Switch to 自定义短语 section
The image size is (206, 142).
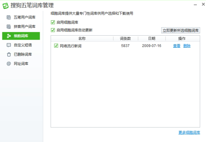click(21, 45)
